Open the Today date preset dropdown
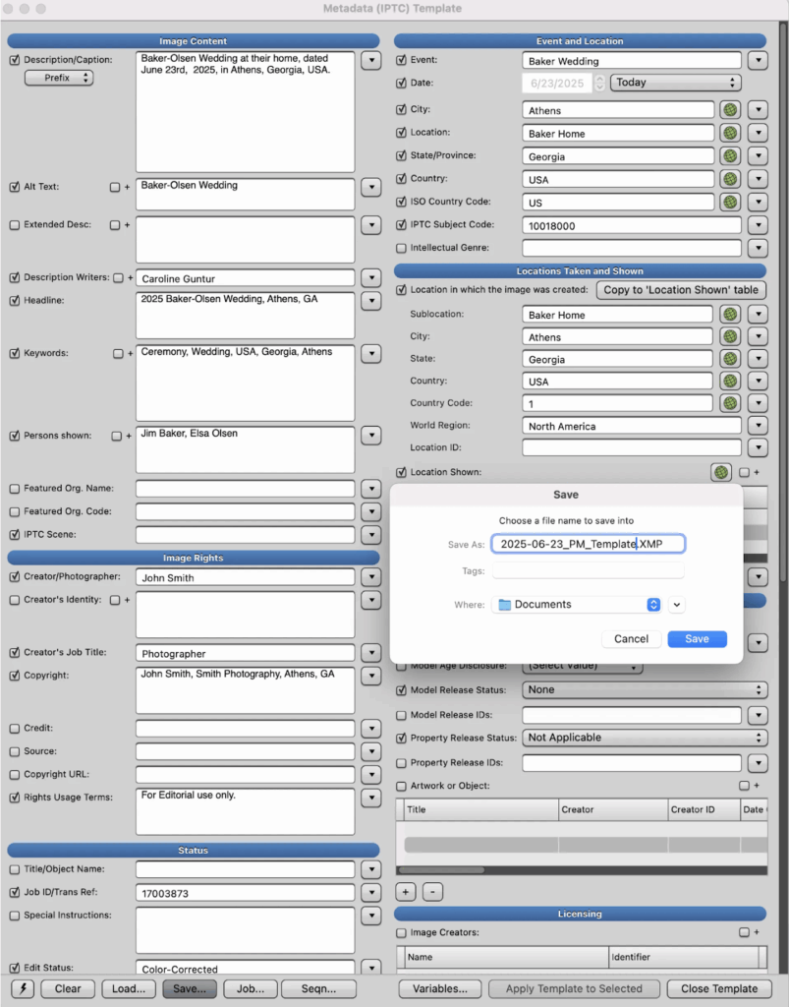The width and height of the screenshot is (789, 1007). tap(675, 83)
